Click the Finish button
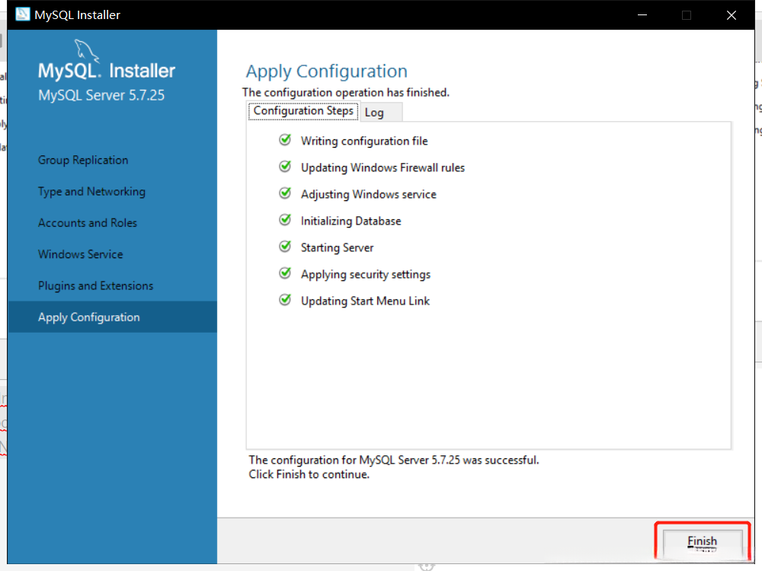 pyautogui.click(x=703, y=542)
